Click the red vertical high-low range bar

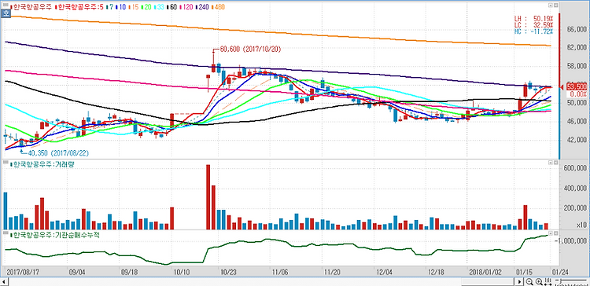[560, 49]
